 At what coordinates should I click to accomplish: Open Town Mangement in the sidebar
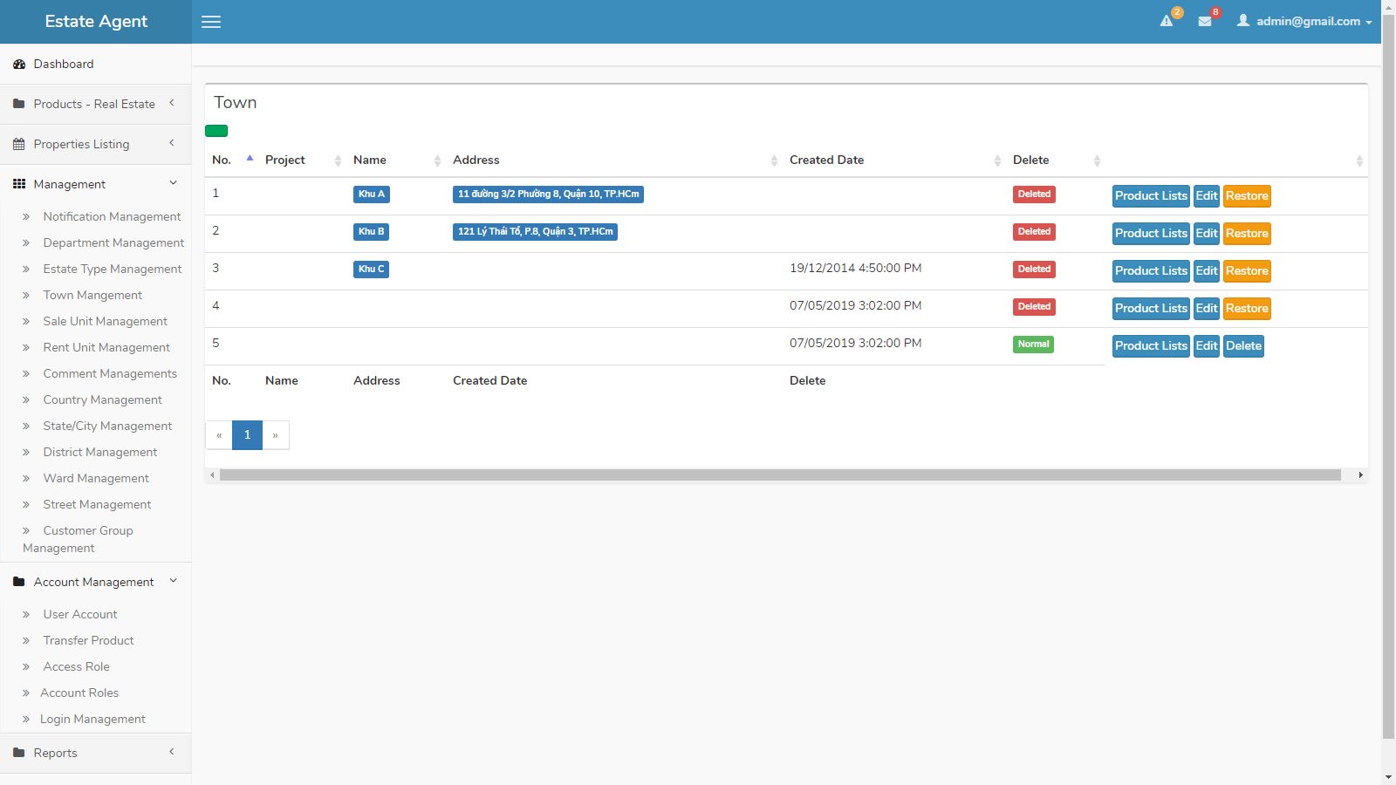[x=92, y=296]
